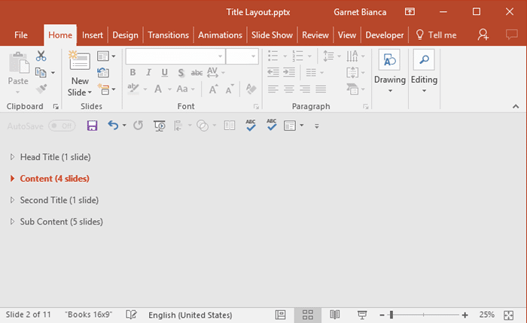Click the Save icon in quick access toolbar
527x323 pixels.
tap(93, 125)
